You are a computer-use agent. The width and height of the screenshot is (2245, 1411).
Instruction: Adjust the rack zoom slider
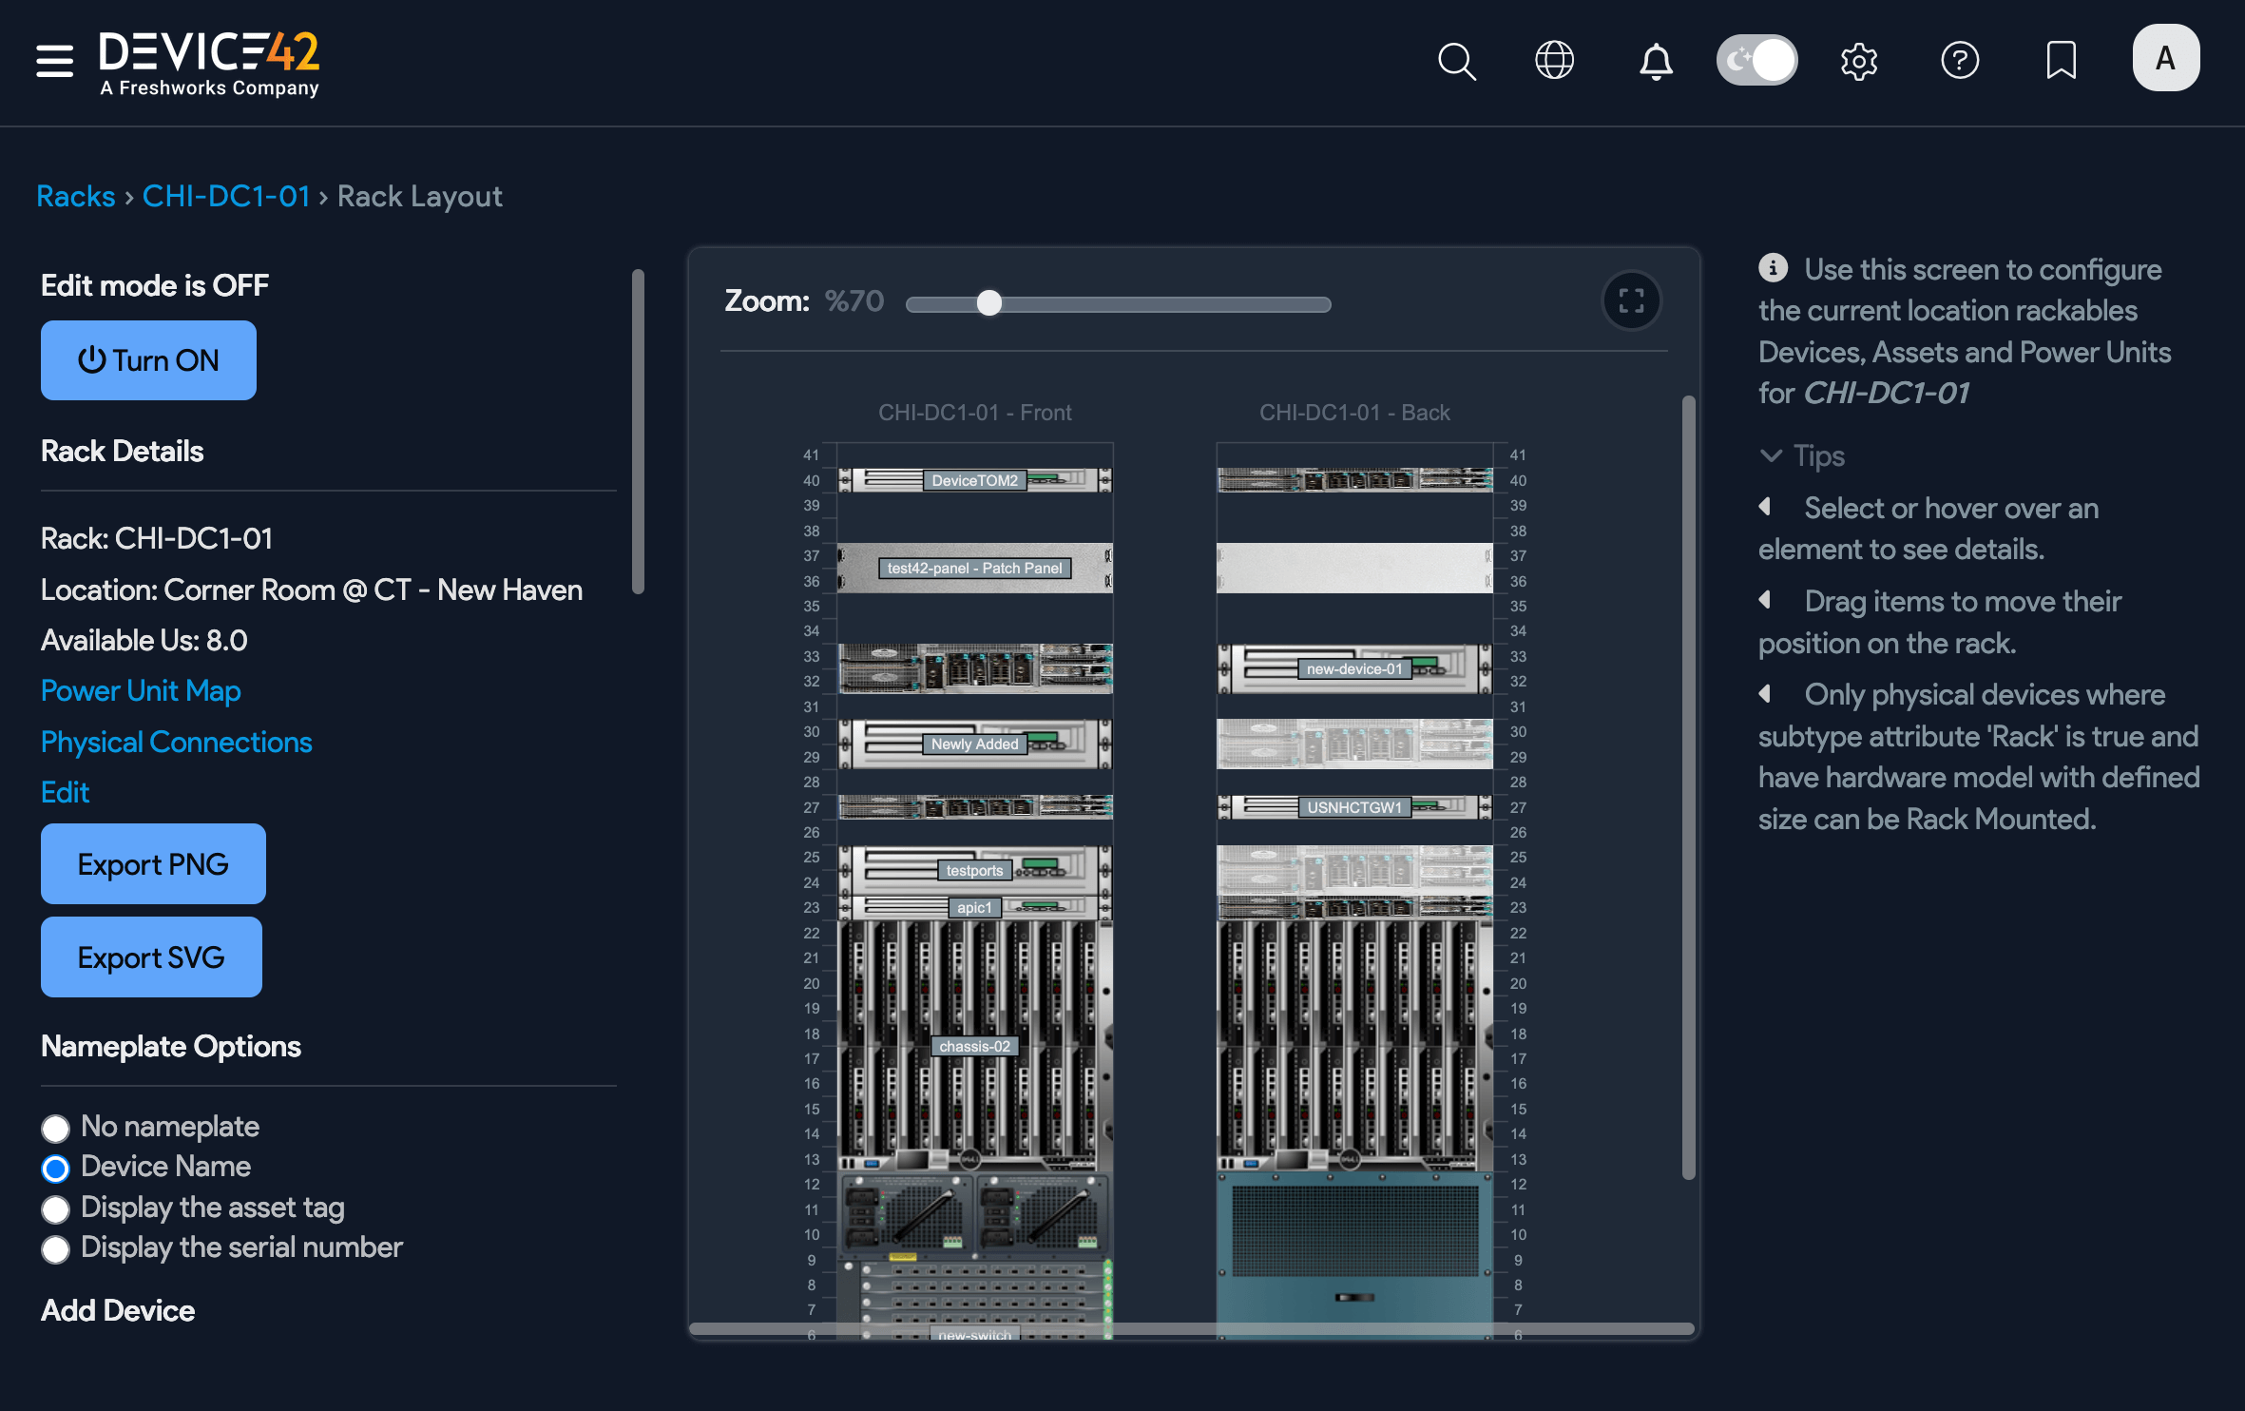pos(989,303)
